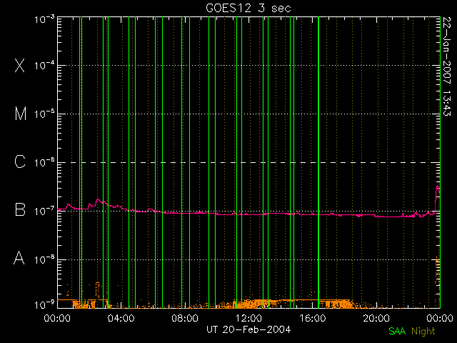
Task: Click the '22-Jan-2007 13:43' timestamp
Action: [x=446, y=66]
